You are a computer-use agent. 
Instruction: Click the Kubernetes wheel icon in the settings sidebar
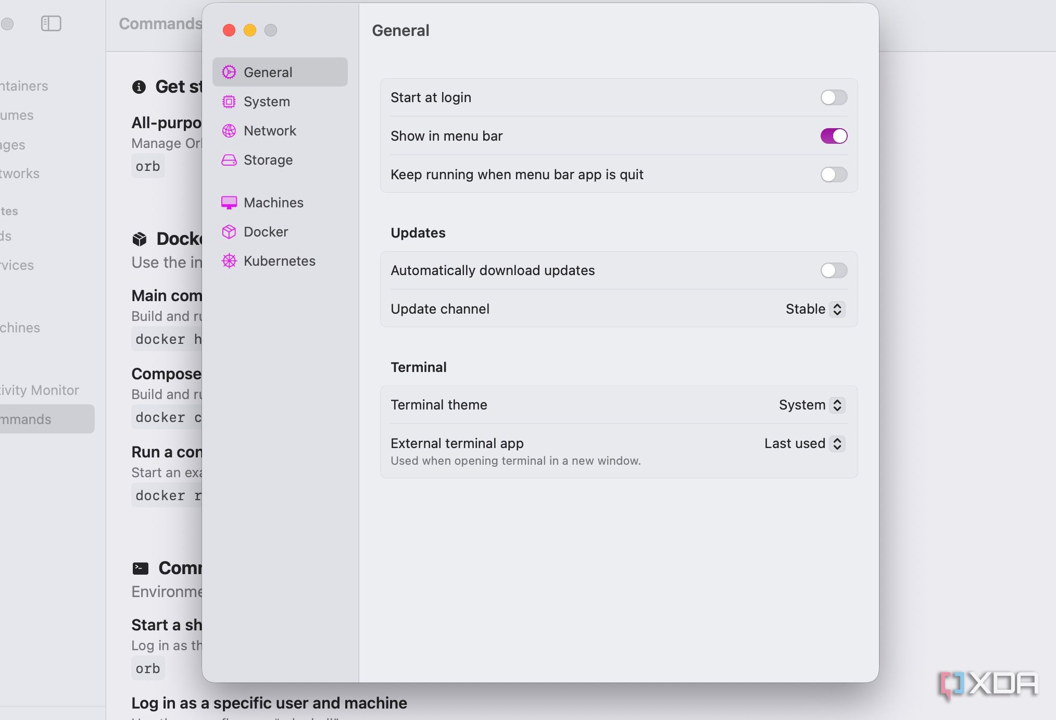click(x=229, y=261)
